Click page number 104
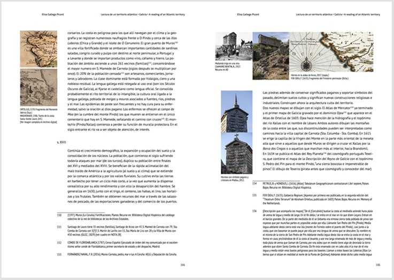 click(183, 265)
